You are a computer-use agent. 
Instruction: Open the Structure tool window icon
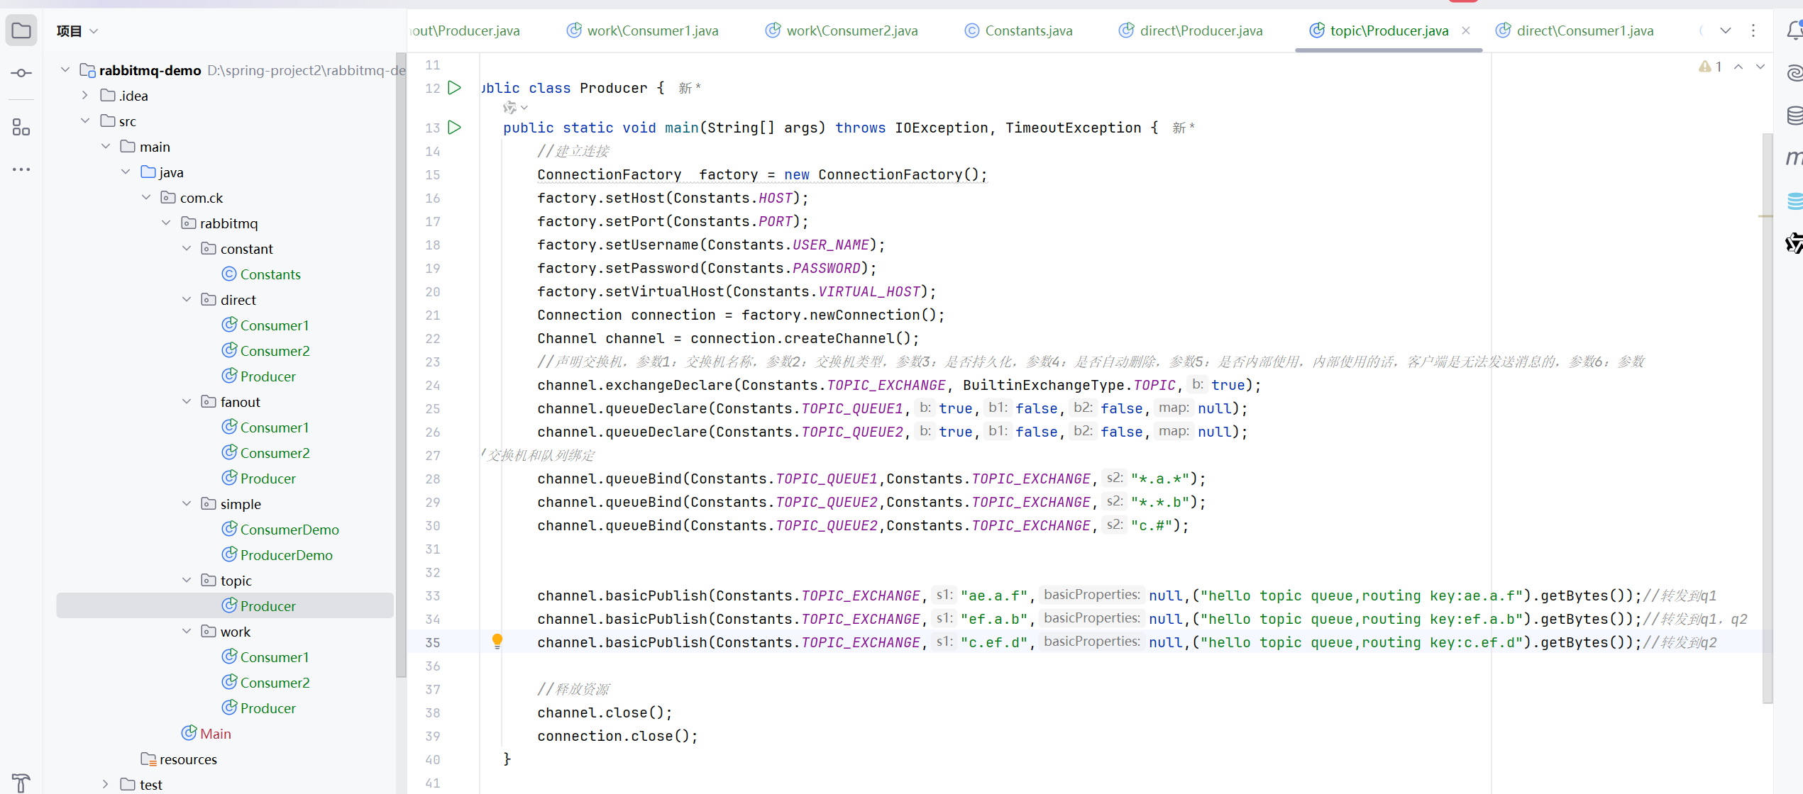point(21,128)
